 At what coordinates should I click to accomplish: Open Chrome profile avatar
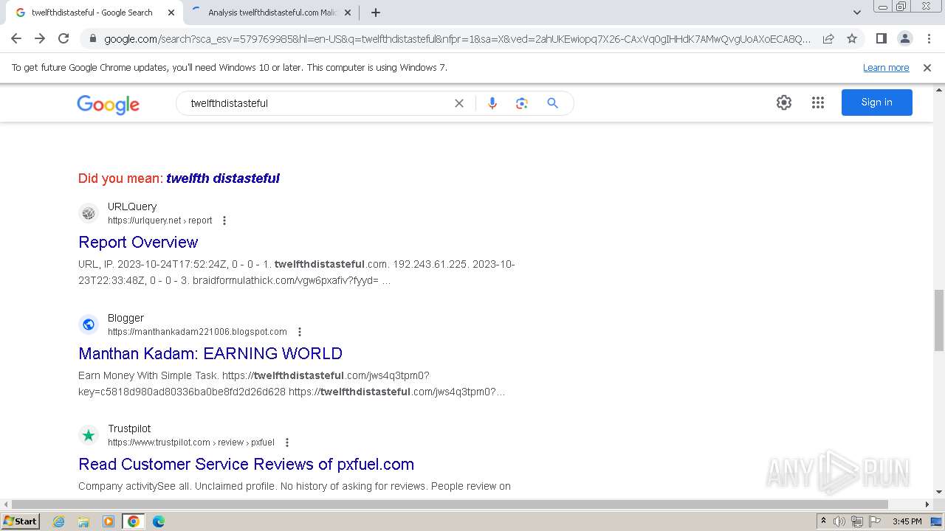point(904,38)
